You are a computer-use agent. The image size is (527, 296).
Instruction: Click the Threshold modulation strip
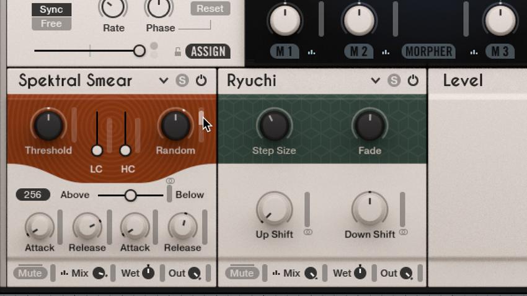74,125
